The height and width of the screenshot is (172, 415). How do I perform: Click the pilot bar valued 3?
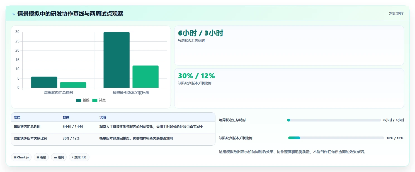pyautogui.click(x=73, y=85)
